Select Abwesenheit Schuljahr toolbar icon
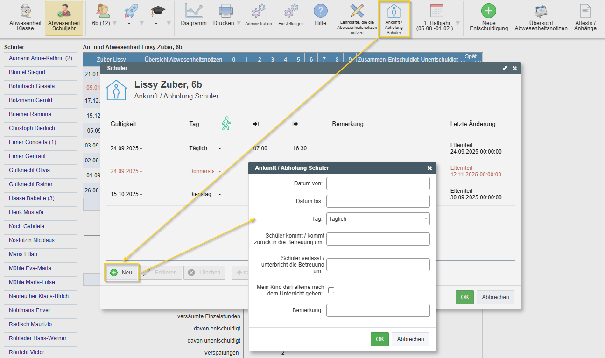Screen dimensions: 605x358 (x=64, y=19)
